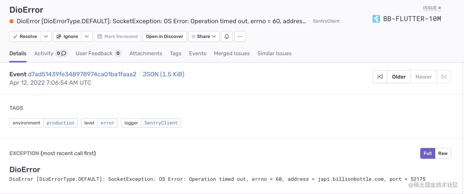
Task: Click the Older event button
Action: point(399,77)
